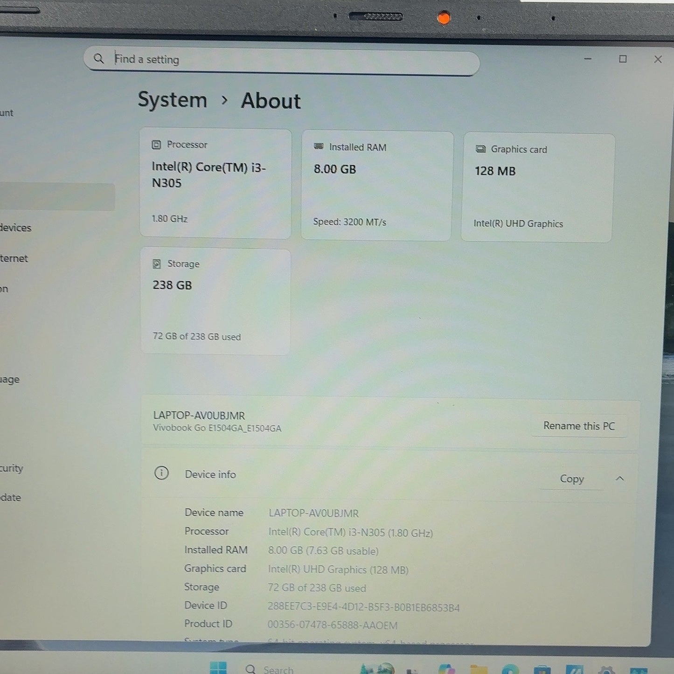Open the Installed RAM card showing 8.00 GB
The height and width of the screenshot is (674, 674).
pyautogui.click(x=377, y=186)
